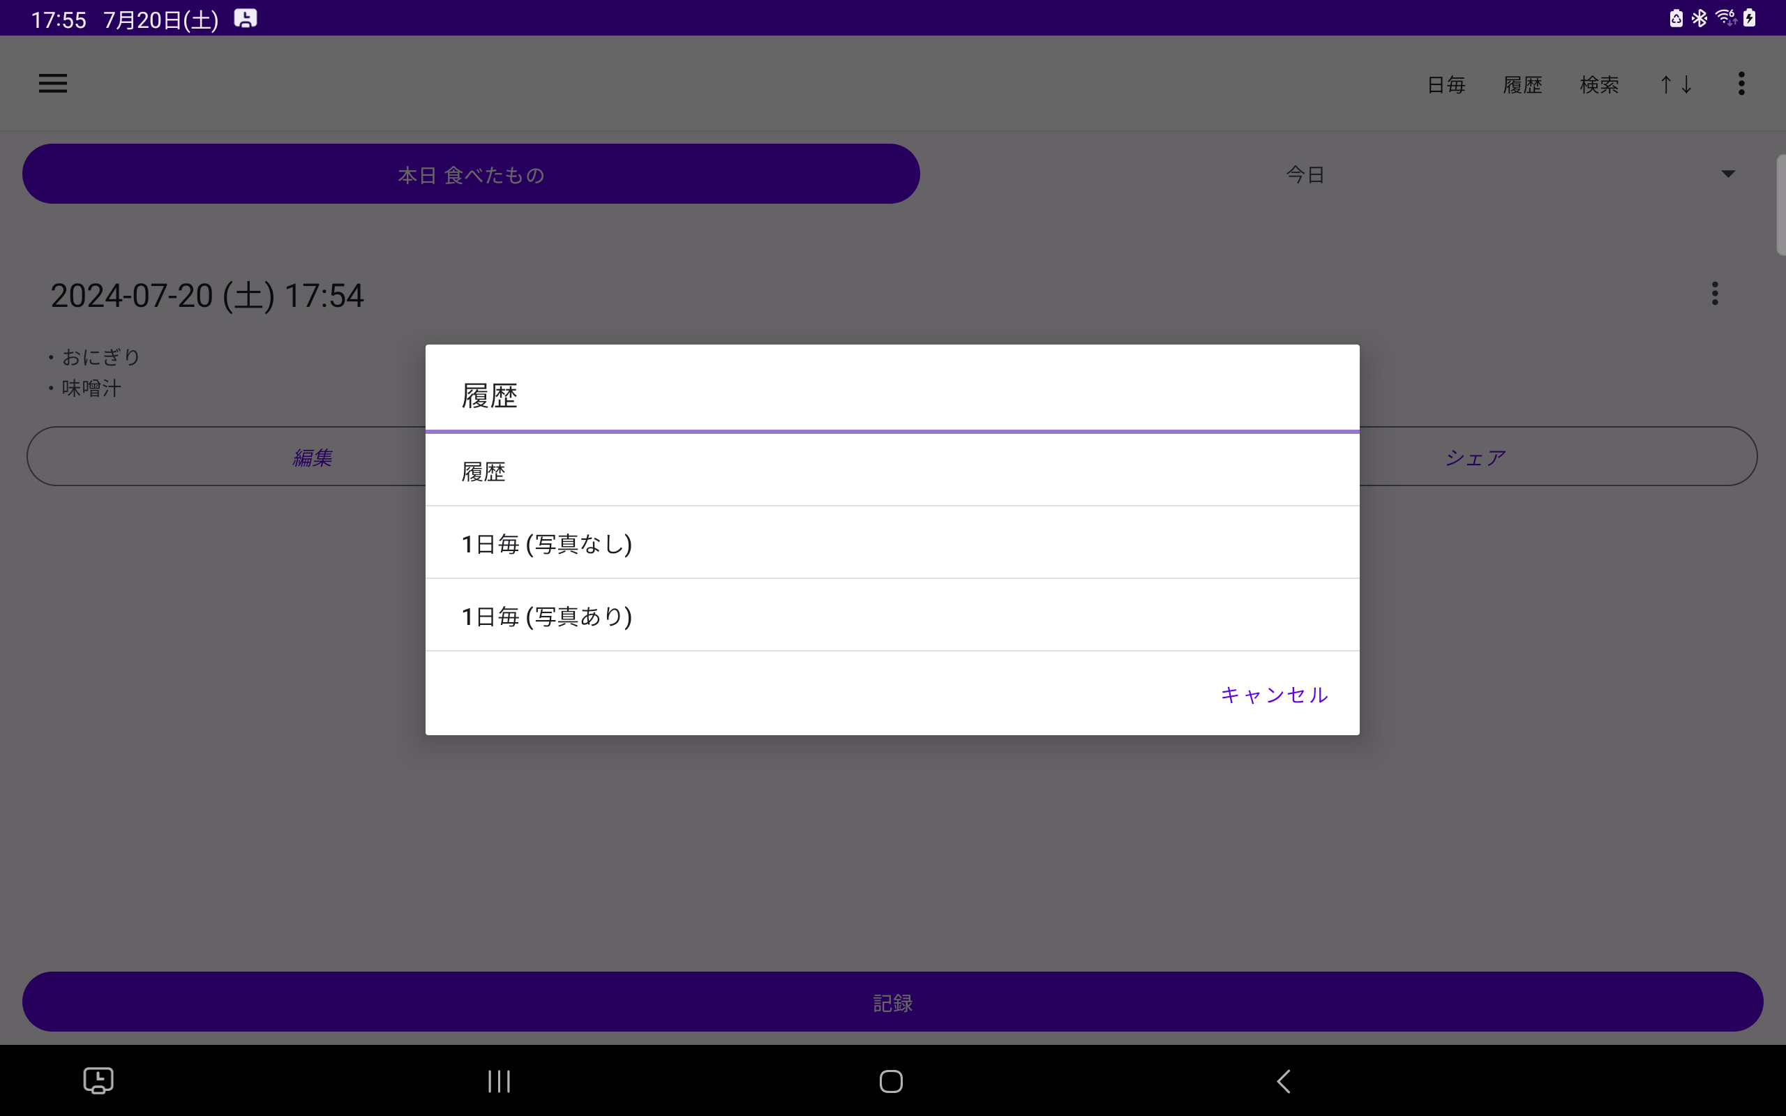The width and height of the screenshot is (1786, 1116).
Task: Tap the 記録 button at the bottom
Action: click(x=892, y=1002)
